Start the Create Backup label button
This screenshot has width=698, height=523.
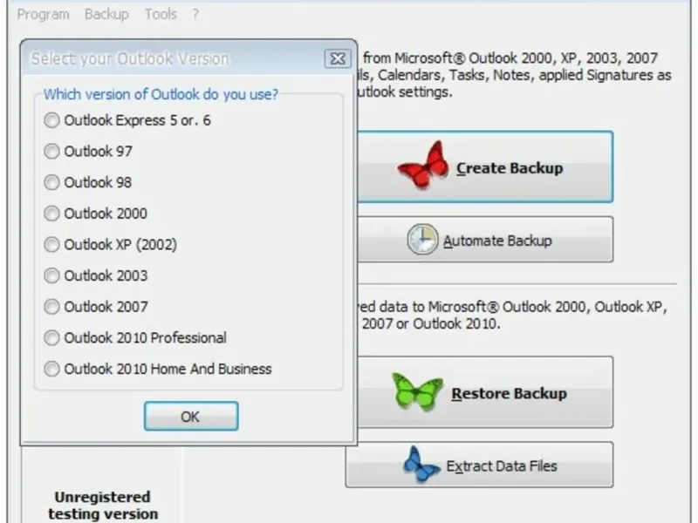coord(510,168)
